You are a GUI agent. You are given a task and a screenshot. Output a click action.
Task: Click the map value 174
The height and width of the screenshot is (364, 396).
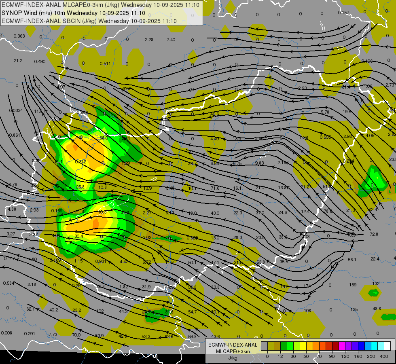(x=307, y=286)
